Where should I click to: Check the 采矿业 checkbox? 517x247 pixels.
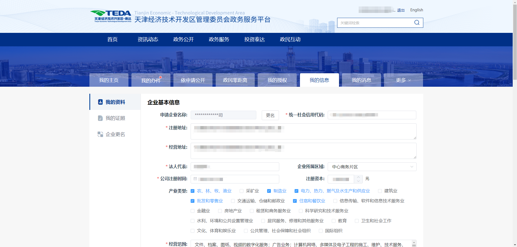(x=242, y=191)
